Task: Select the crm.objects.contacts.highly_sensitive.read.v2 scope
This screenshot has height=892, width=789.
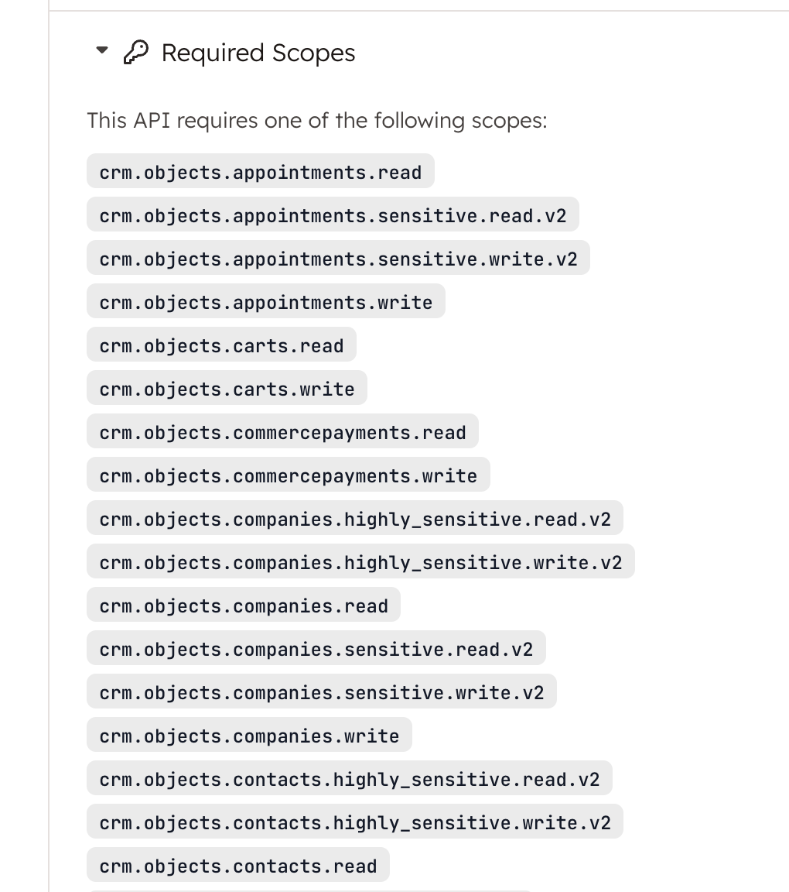Action: coord(349,779)
